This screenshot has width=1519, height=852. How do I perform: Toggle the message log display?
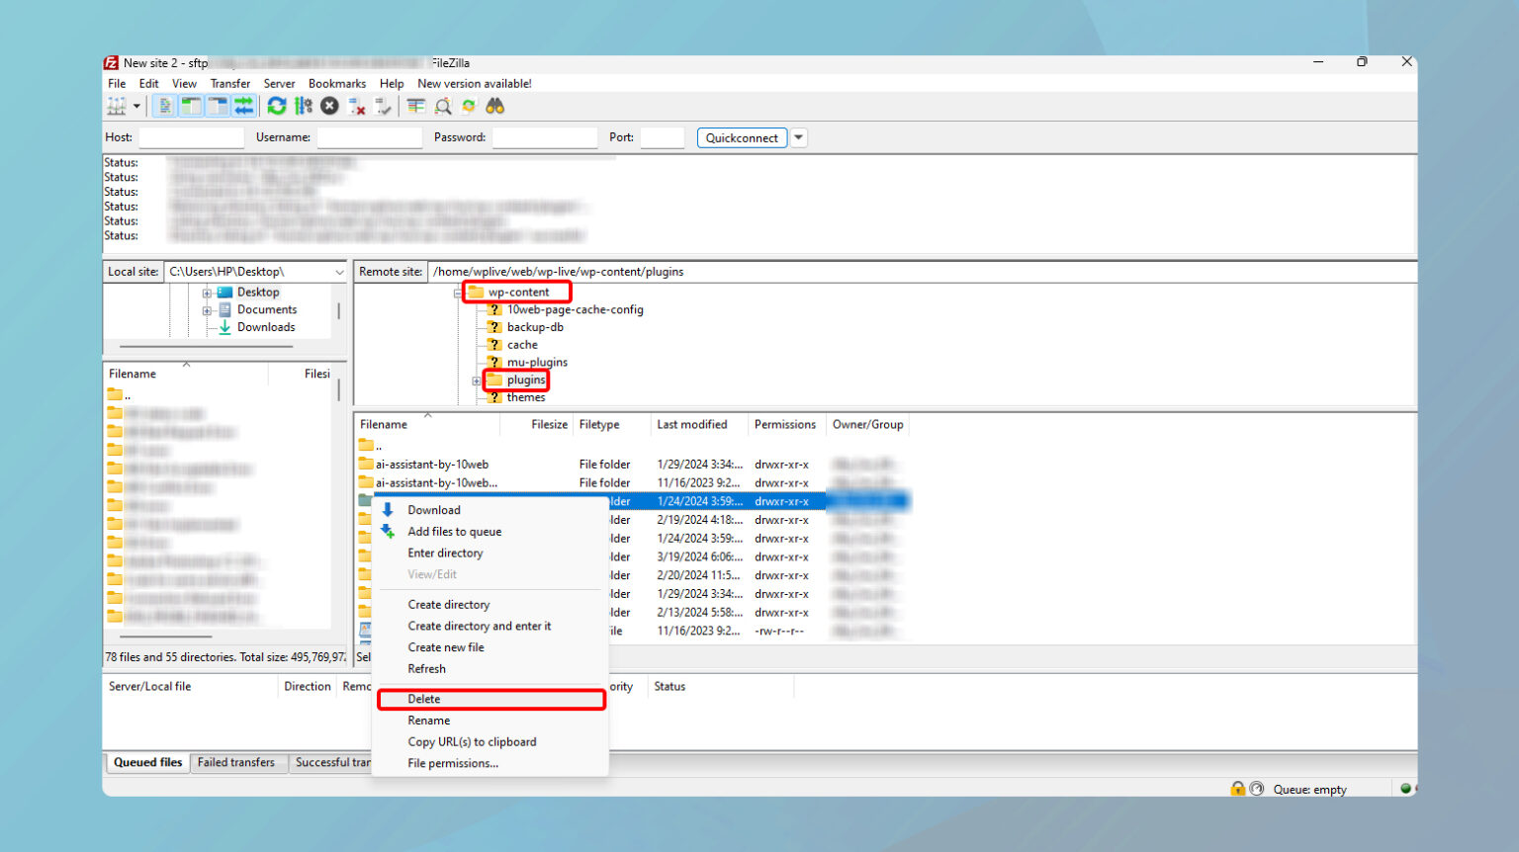(164, 106)
